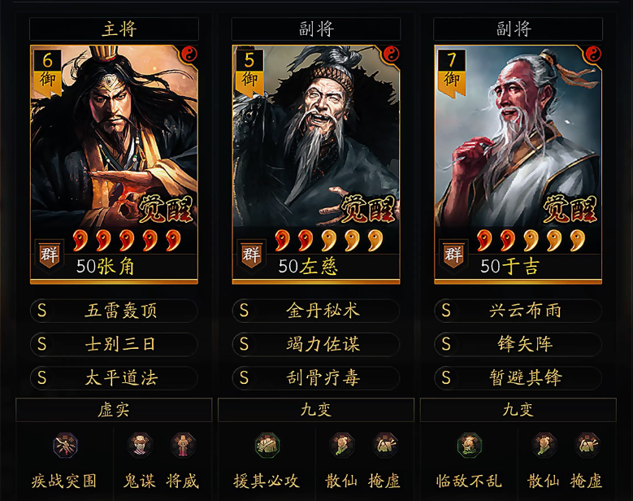Screen dimensions: 633x501
Task: Select the 暂避其锋 skill
Action: click(518, 378)
